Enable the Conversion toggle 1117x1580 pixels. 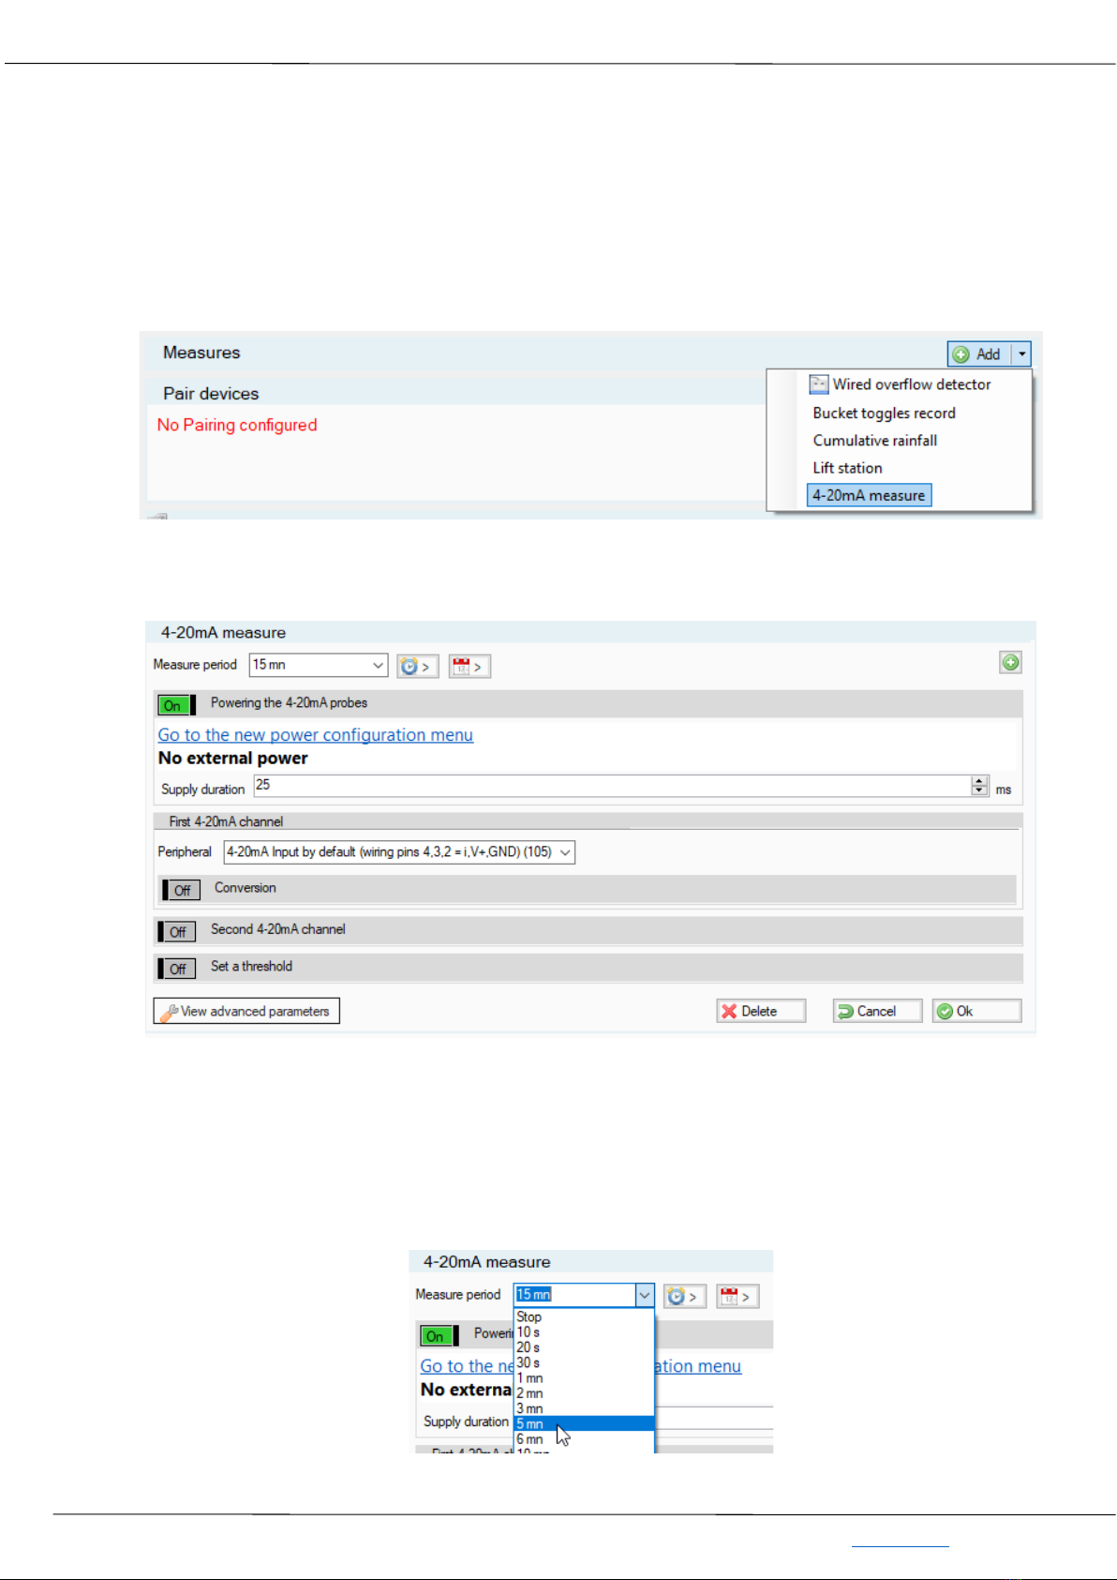(x=181, y=890)
